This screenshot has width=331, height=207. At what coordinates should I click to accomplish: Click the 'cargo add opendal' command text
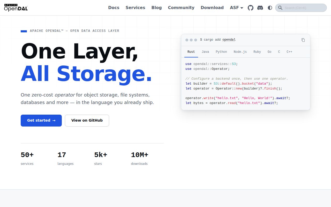tap(218, 40)
